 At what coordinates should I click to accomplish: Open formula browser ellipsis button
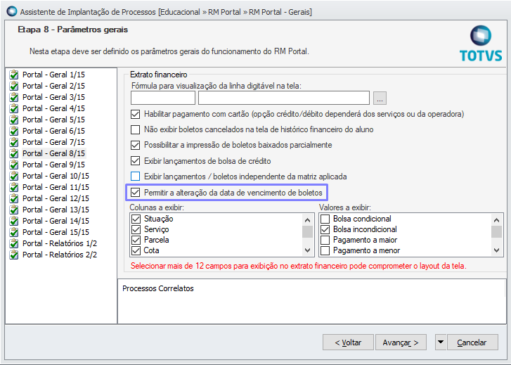tap(380, 98)
